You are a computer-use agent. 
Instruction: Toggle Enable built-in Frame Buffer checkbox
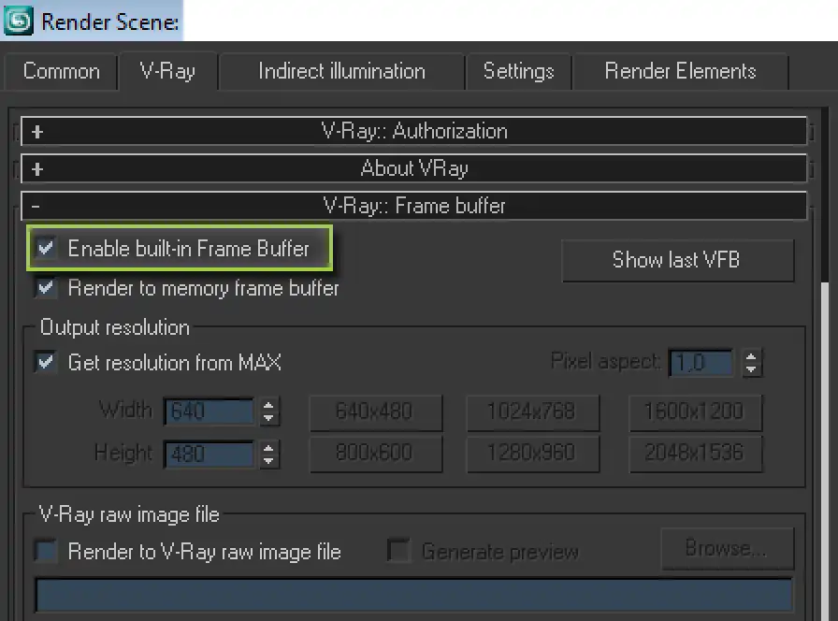click(x=46, y=248)
